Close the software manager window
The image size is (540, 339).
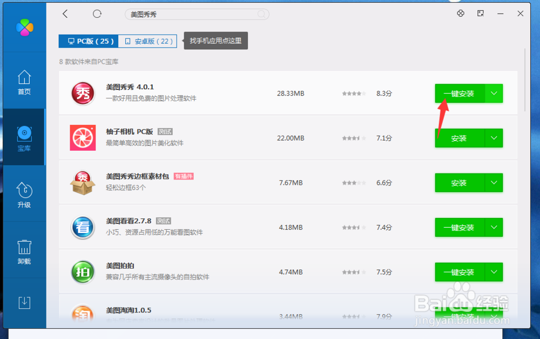point(521,14)
